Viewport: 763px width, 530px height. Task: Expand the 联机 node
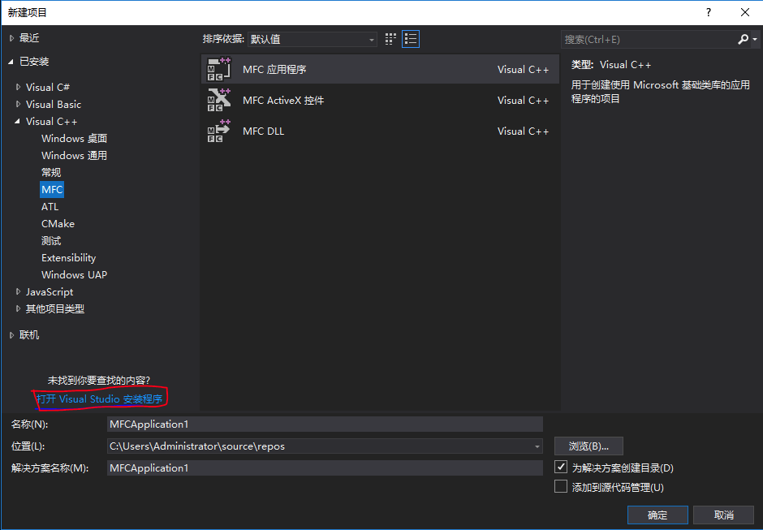point(11,335)
